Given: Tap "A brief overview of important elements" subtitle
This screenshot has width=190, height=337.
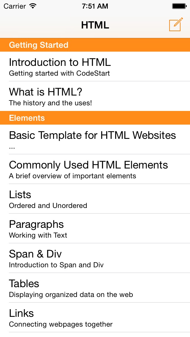Looking at the screenshot, I should [72, 176].
